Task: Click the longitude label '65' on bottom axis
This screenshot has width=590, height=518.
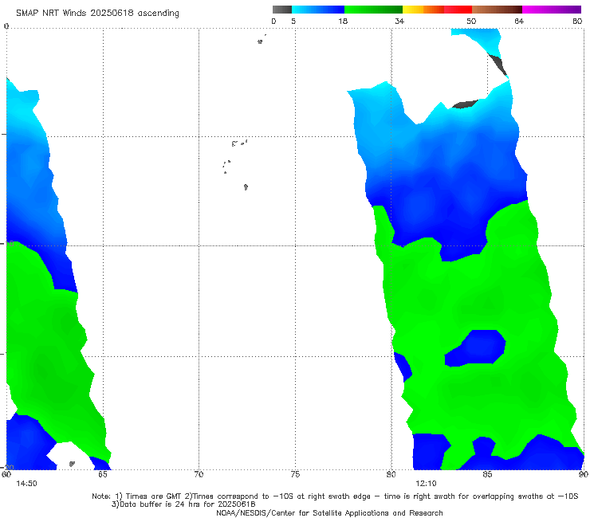Action: 103,474
